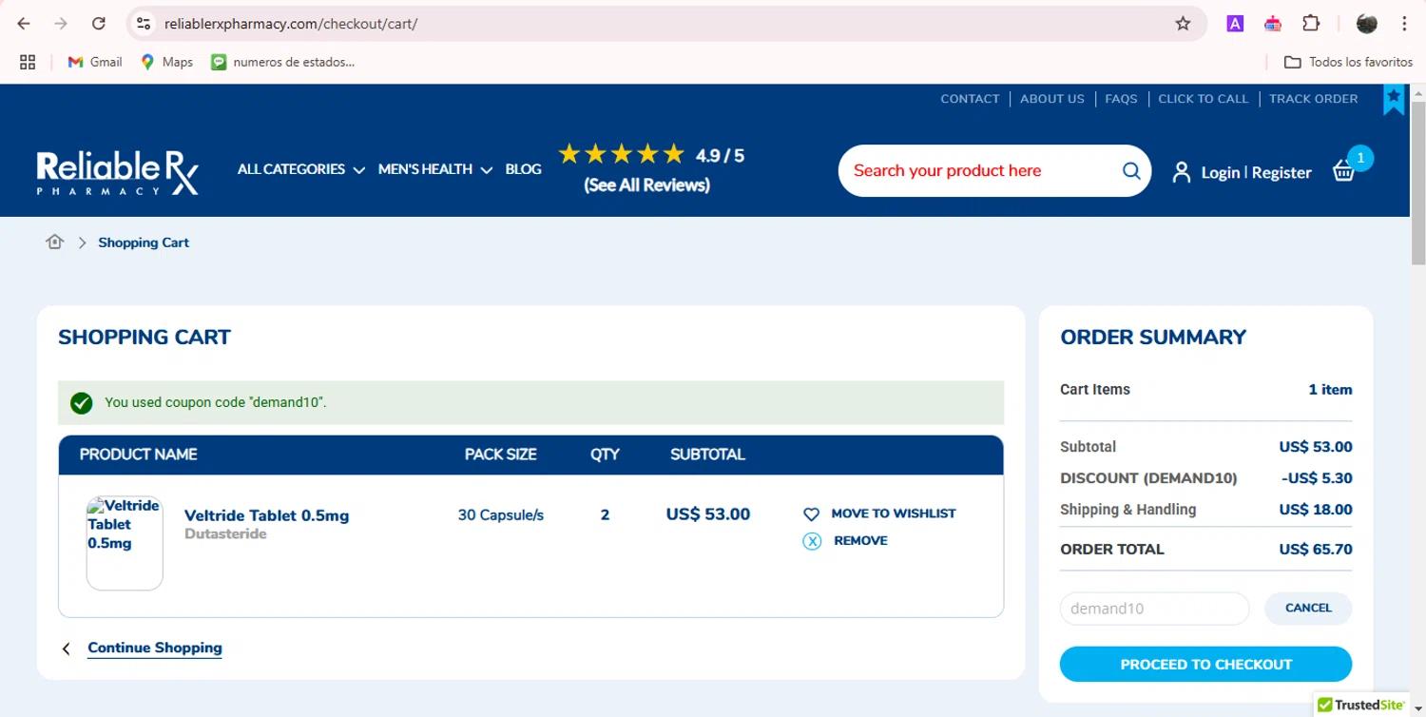Open the Veltride Tablet 0.5mg product link

[x=266, y=515]
